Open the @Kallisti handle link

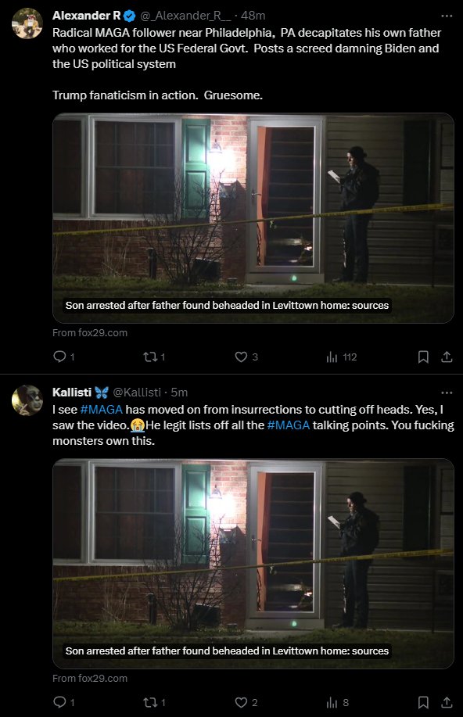tap(137, 393)
